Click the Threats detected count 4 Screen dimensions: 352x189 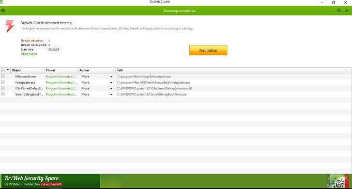[49, 41]
